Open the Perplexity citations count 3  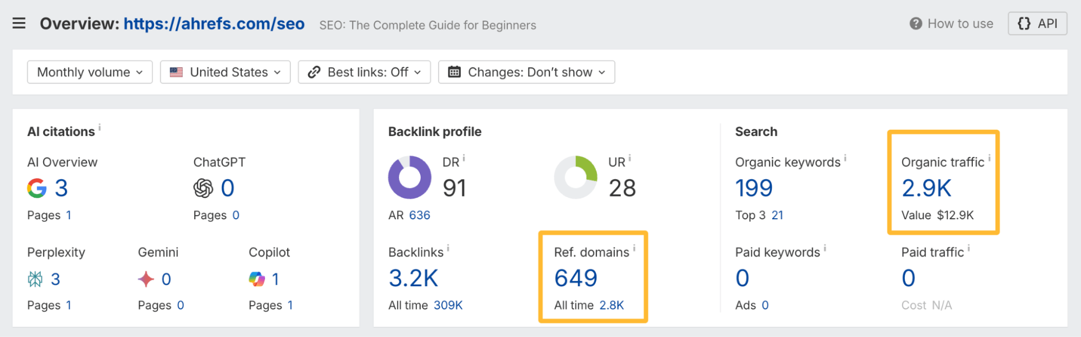coord(55,279)
